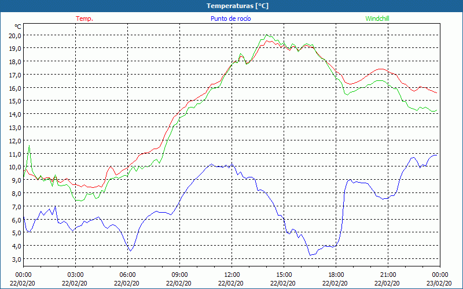Screen dimensions: 463x289
Task: Select the red 'Temp.' legend label
Action: tap(84, 18)
